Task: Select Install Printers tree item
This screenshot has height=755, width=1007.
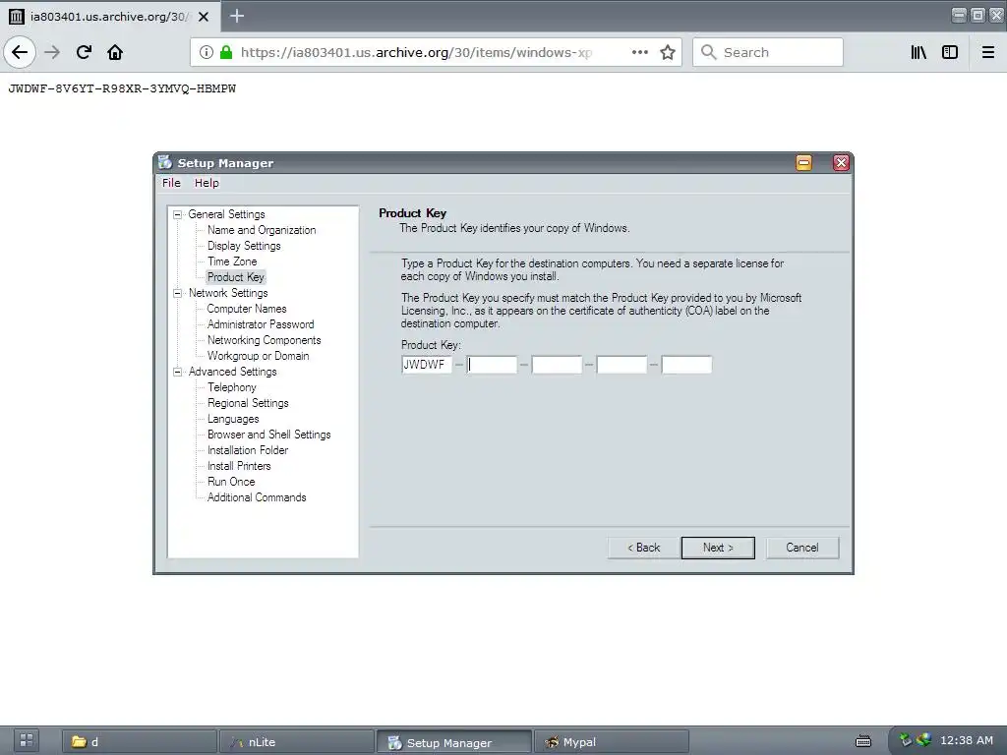Action: coord(239,466)
